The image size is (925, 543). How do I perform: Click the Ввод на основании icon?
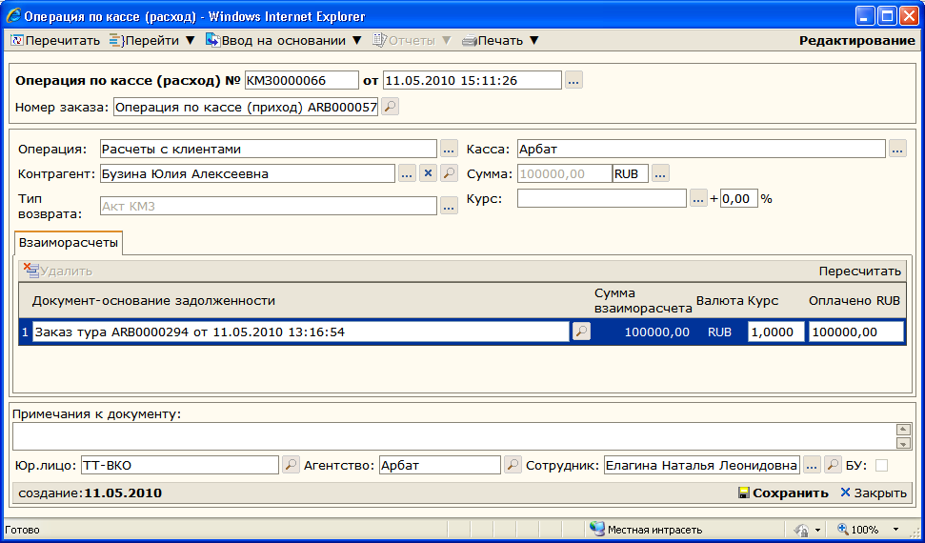coord(212,40)
